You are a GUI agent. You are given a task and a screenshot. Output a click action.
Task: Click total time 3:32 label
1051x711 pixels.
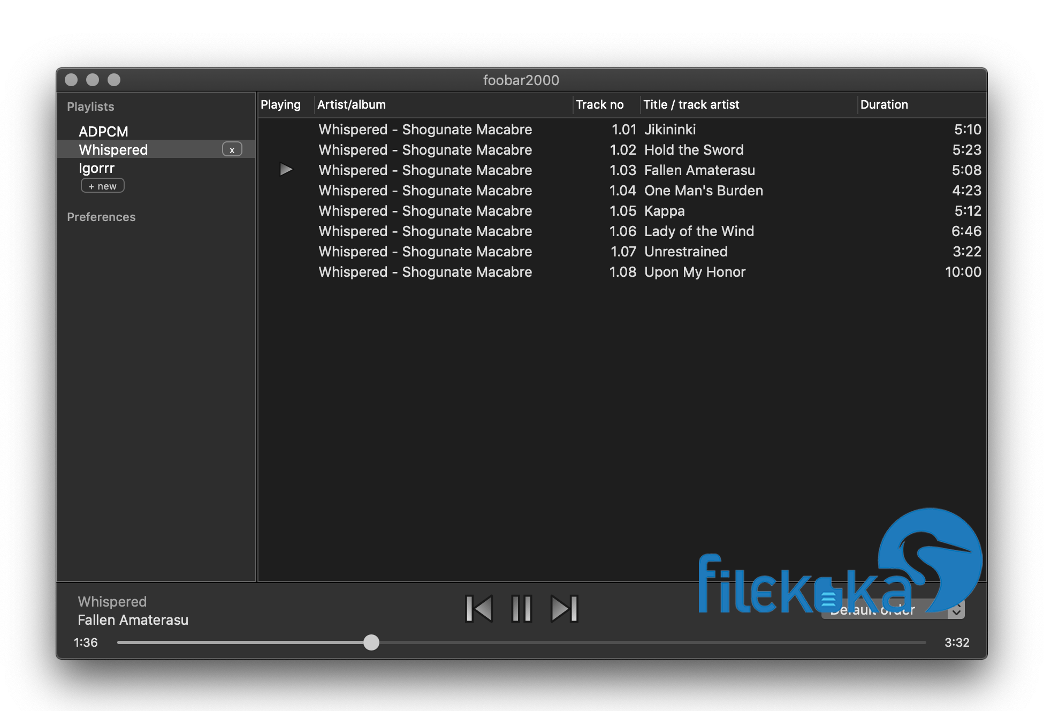coord(957,642)
